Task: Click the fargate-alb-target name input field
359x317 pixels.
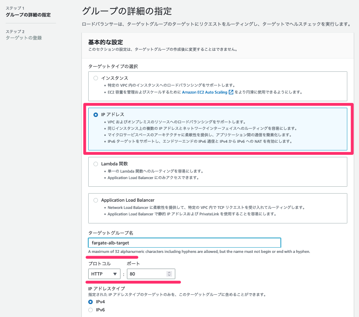Action: [x=185, y=243]
